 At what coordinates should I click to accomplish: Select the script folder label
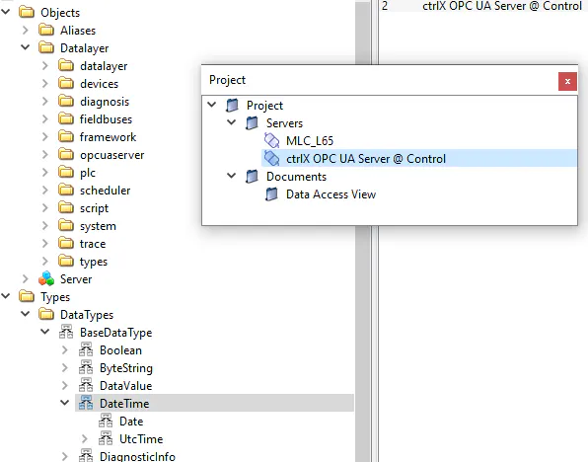[94, 208]
